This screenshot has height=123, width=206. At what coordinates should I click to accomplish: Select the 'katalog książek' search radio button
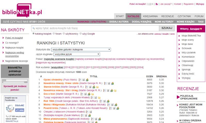[x=33, y=34]
